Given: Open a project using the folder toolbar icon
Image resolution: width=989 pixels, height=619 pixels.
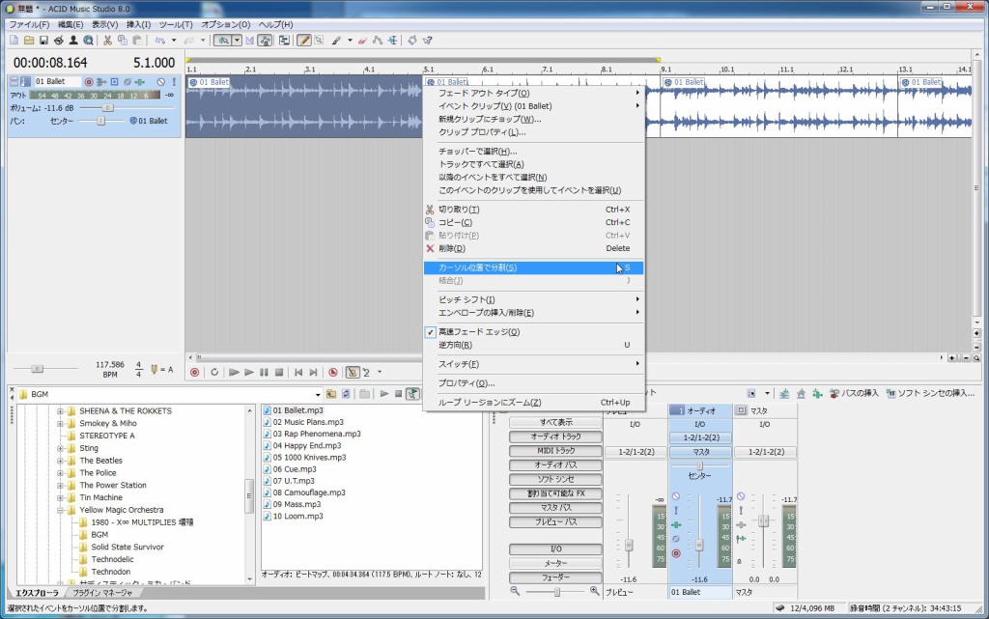Looking at the screenshot, I should click(29, 41).
